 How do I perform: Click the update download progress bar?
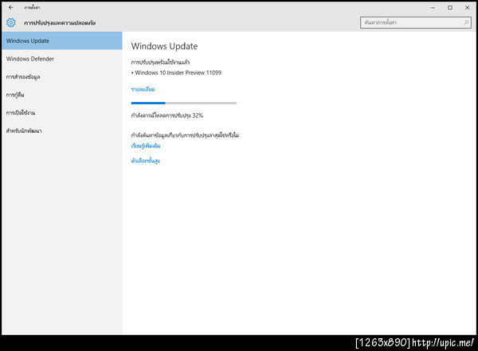pos(184,103)
